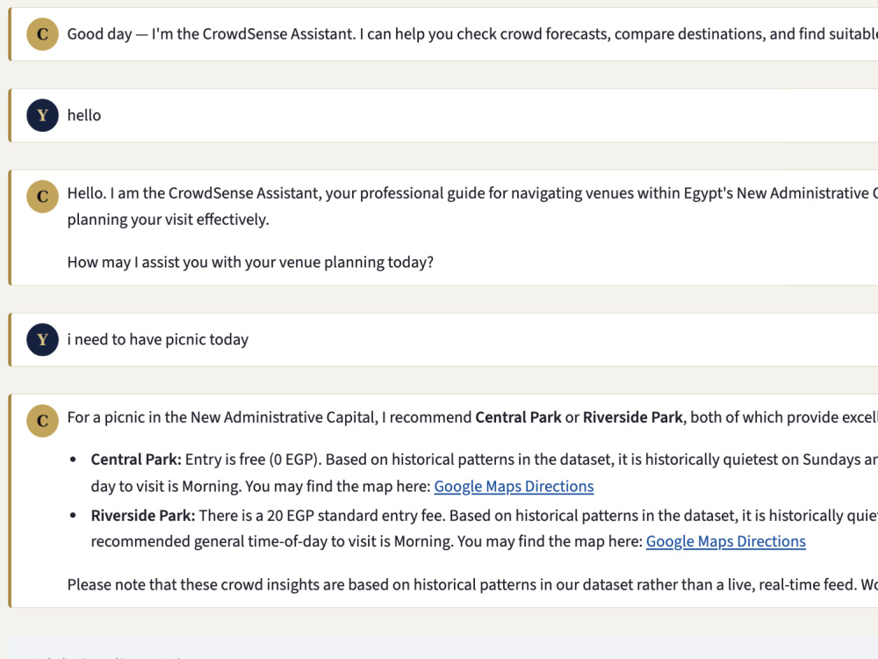Click the user avatar next to 'i need to have picnic today'
Screen dimensions: 878x659
click(42, 339)
